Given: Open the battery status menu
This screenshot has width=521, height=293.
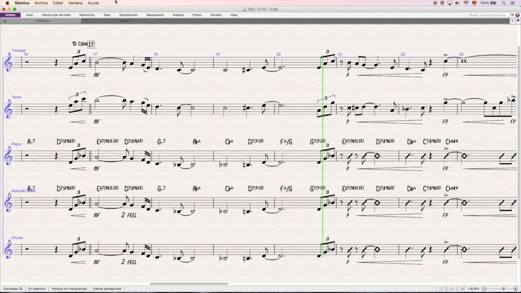Looking at the screenshot, I should point(488,3).
